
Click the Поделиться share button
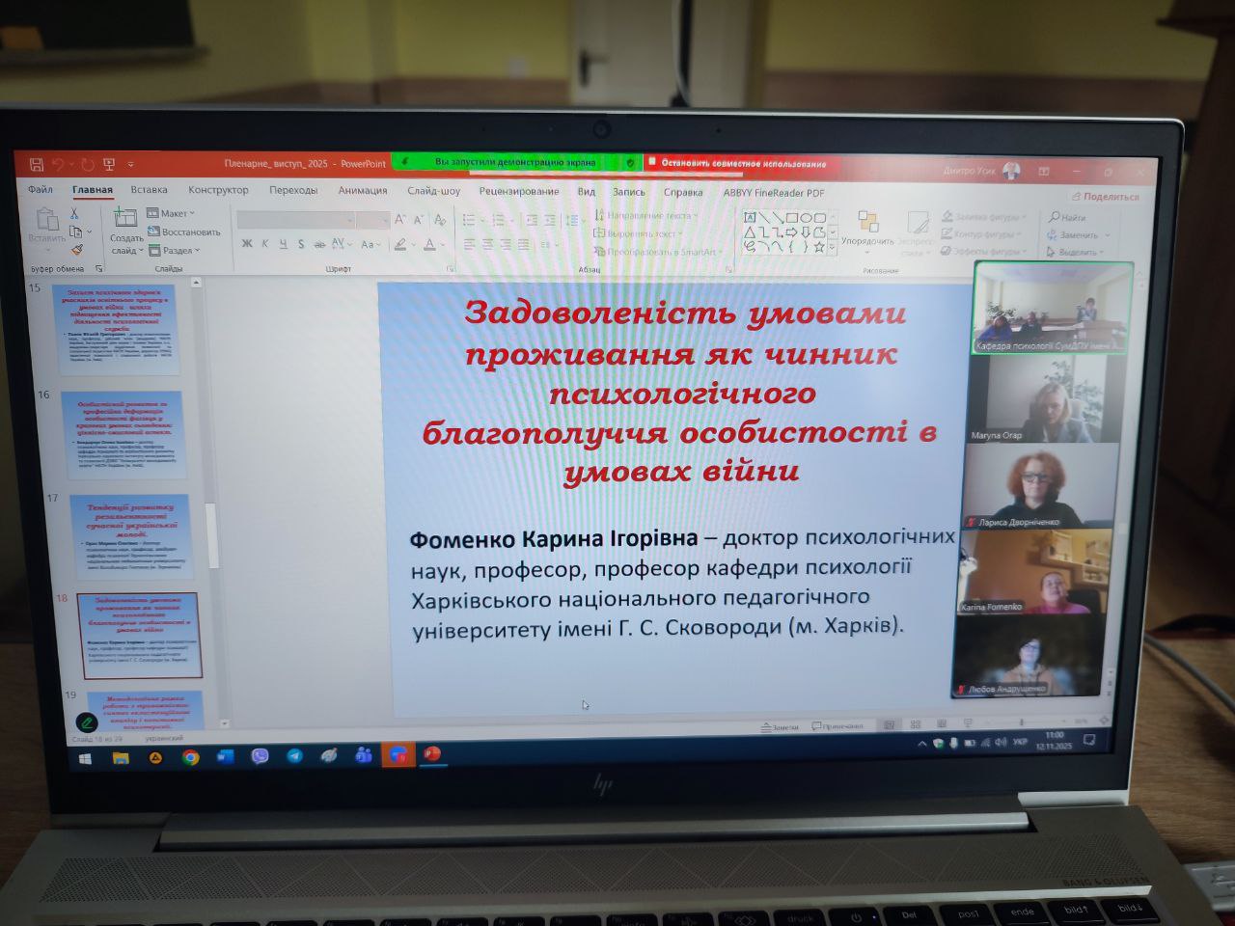(1105, 197)
